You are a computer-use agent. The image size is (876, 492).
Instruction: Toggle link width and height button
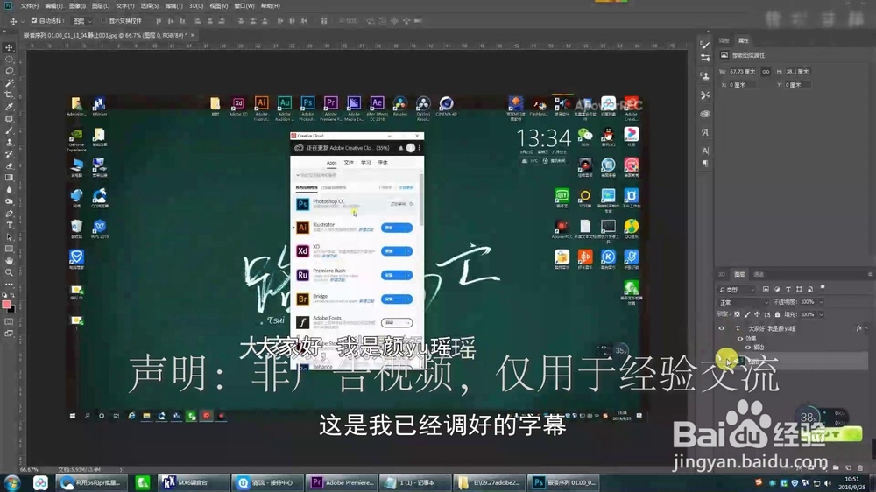pyautogui.click(x=766, y=72)
